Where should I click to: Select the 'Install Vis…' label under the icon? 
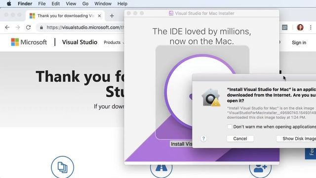[x=181, y=144]
